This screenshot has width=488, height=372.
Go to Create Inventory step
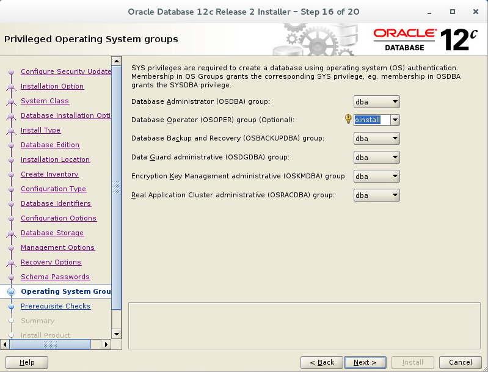point(49,174)
